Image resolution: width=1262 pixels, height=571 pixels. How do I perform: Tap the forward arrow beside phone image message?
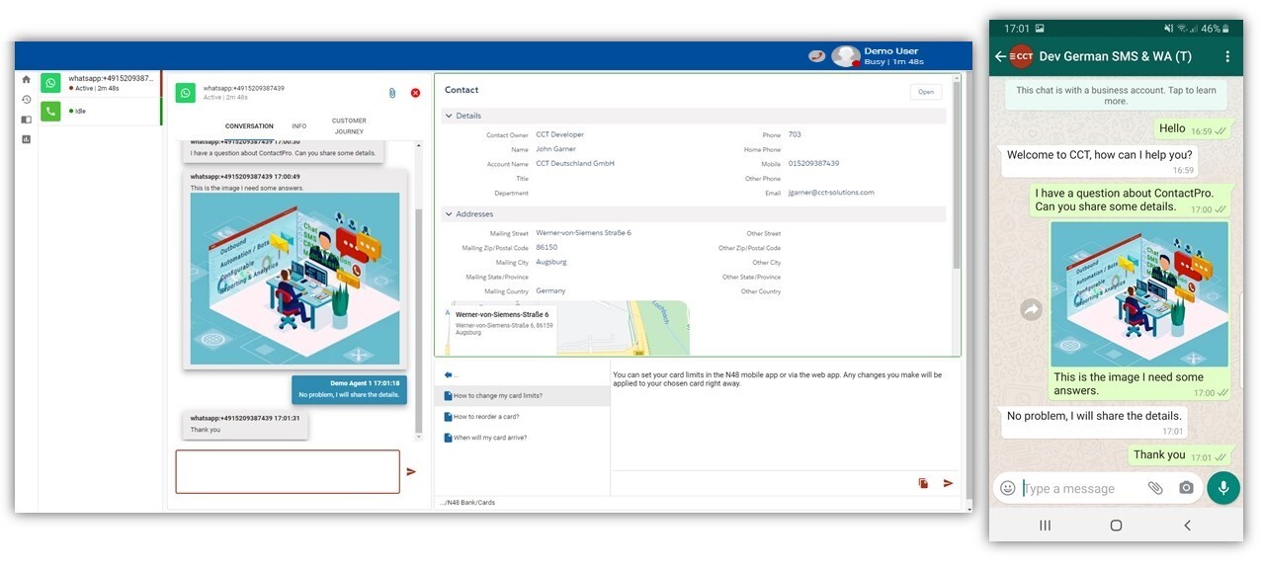pos(1031,309)
